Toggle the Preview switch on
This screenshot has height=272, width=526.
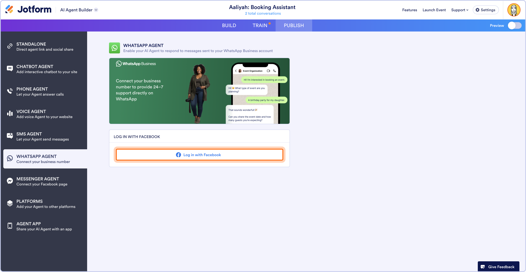pyautogui.click(x=514, y=25)
